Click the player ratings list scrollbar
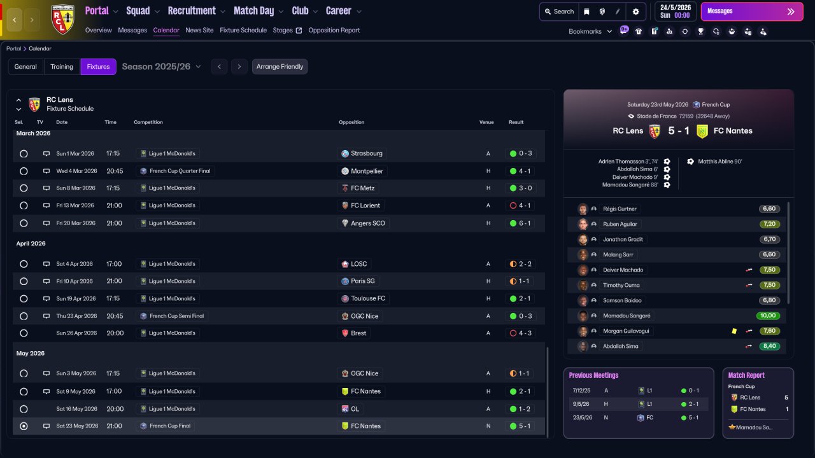 click(x=789, y=253)
